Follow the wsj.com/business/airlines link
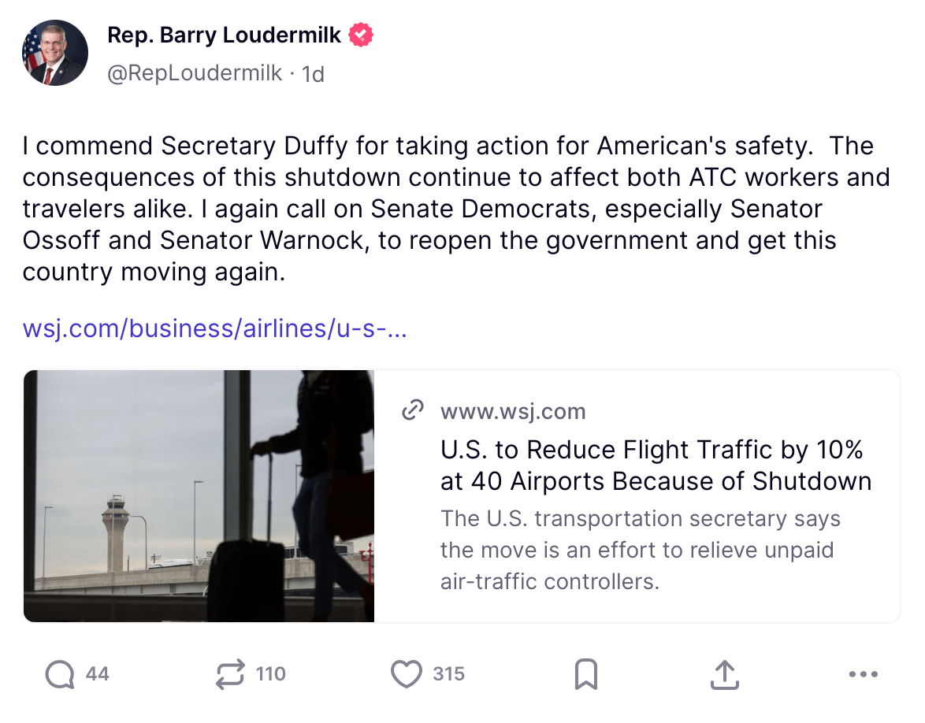Image resolution: width=925 pixels, height=723 pixels. pyautogui.click(x=214, y=328)
